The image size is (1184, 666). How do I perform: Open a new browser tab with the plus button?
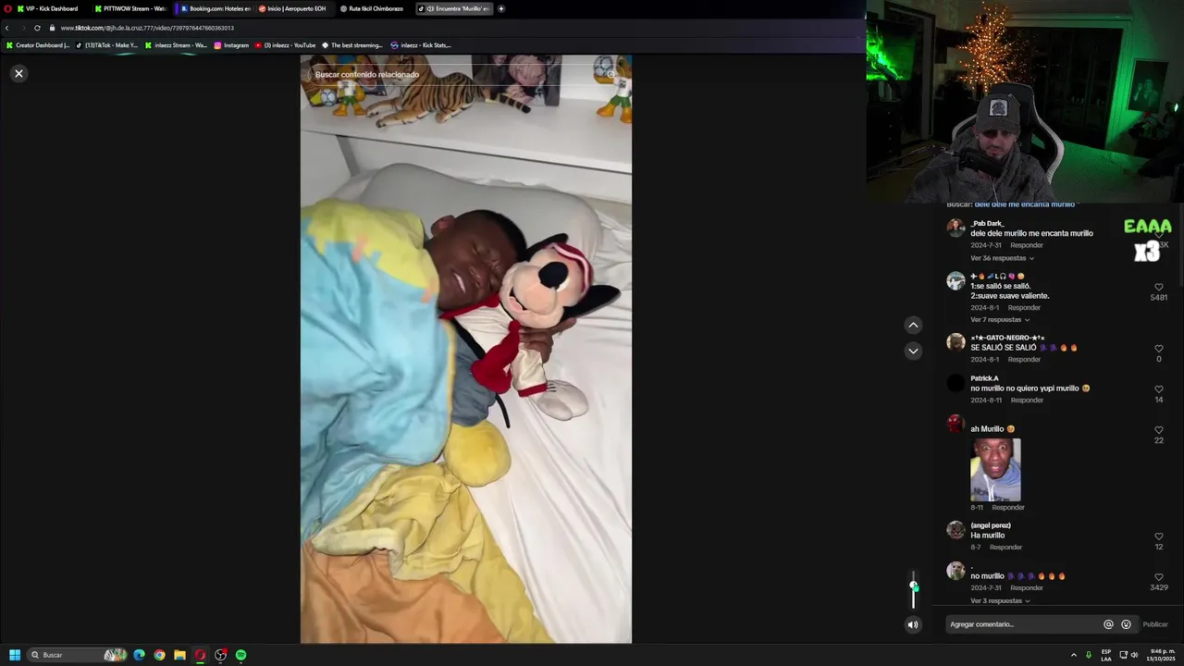pyautogui.click(x=501, y=8)
